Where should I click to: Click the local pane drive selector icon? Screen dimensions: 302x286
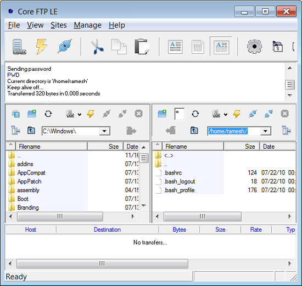tap(70, 114)
